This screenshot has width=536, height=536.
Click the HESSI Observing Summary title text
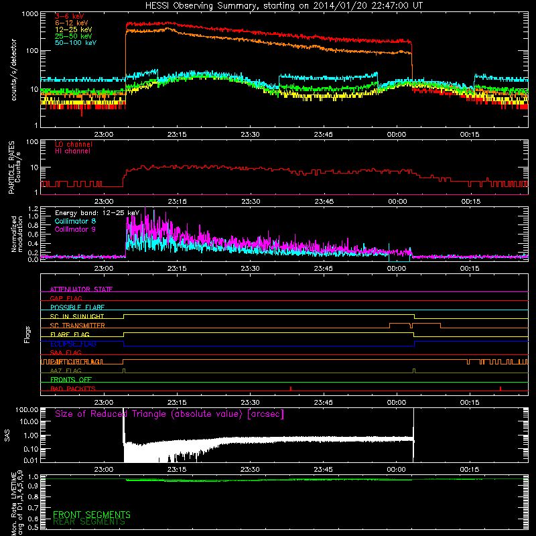283,6
